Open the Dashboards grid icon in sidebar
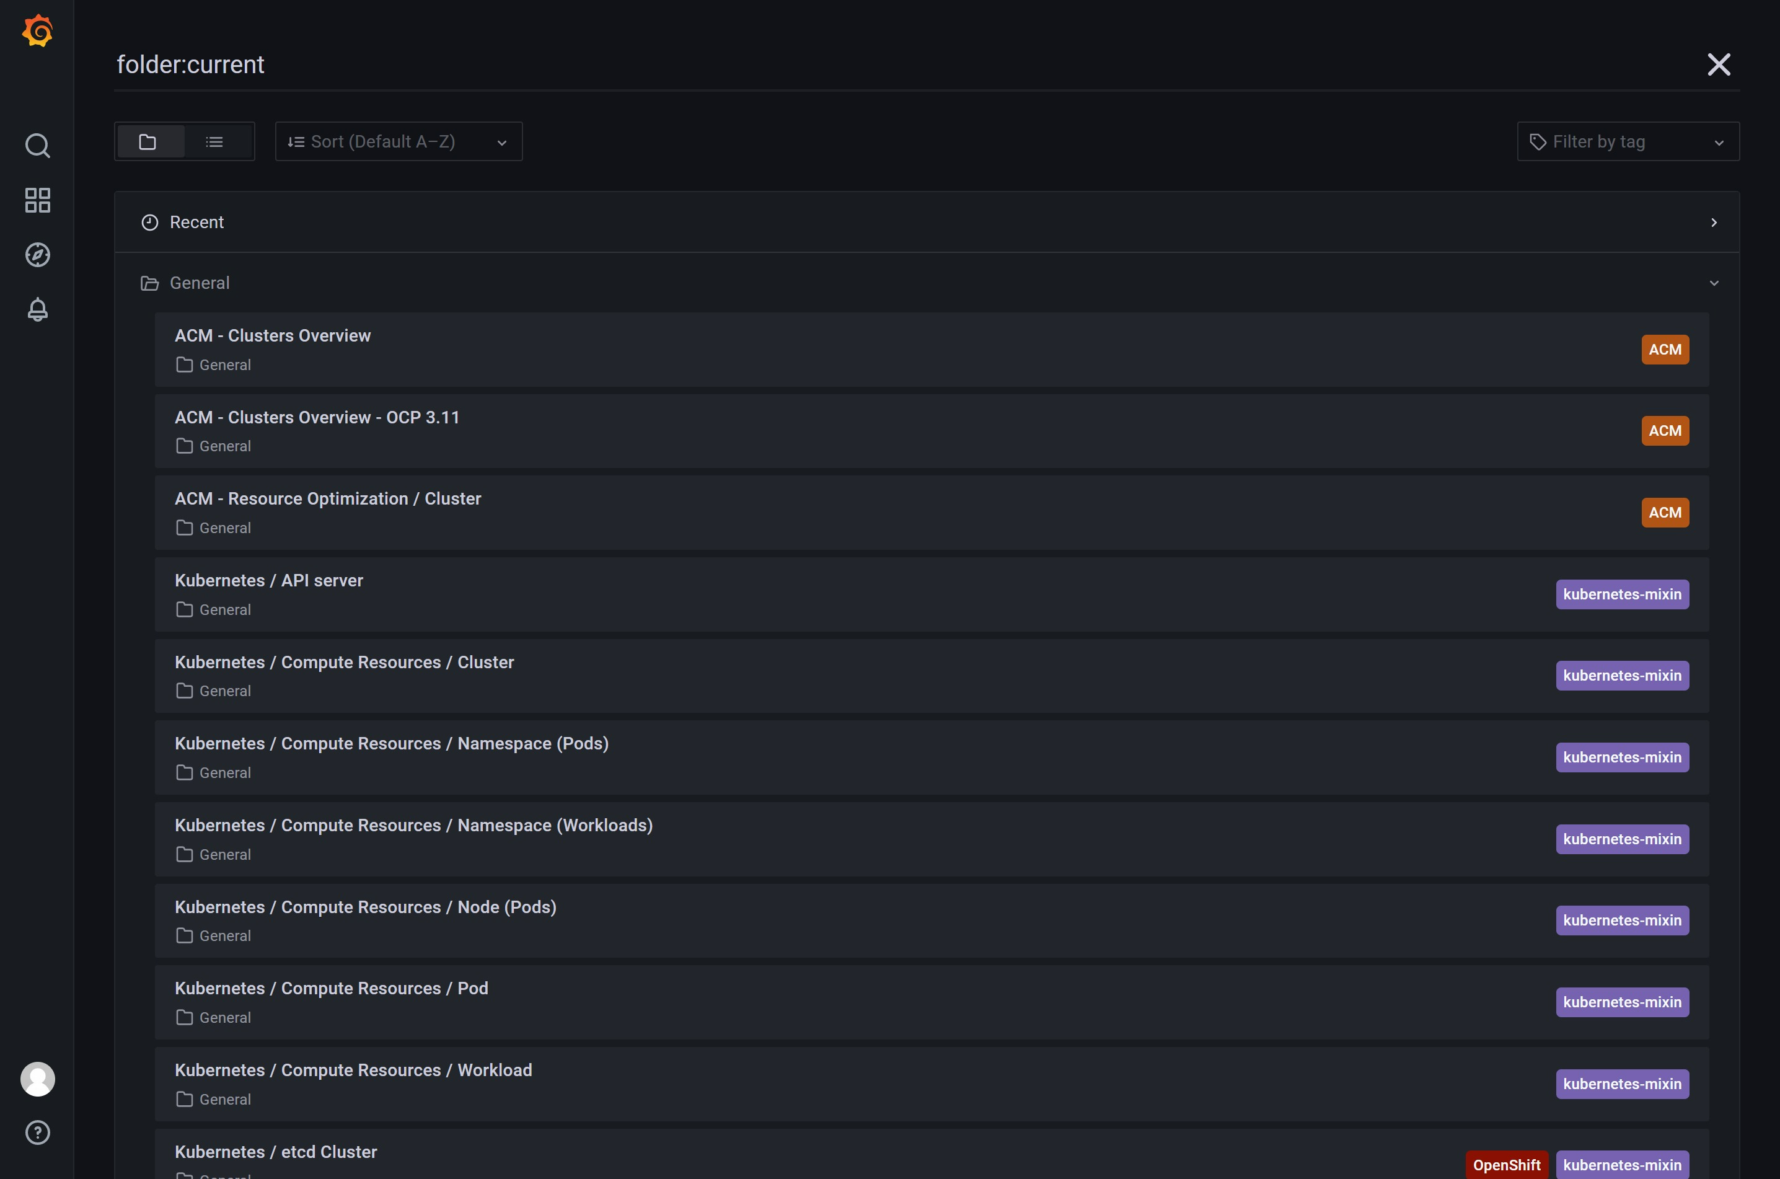This screenshot has height=1179, width=1780. (x=37, y=200)
